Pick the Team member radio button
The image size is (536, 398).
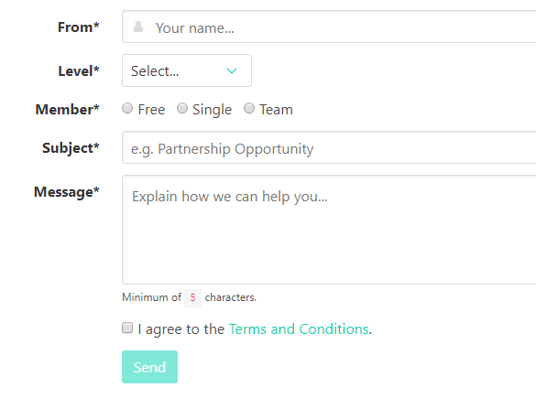249,109
